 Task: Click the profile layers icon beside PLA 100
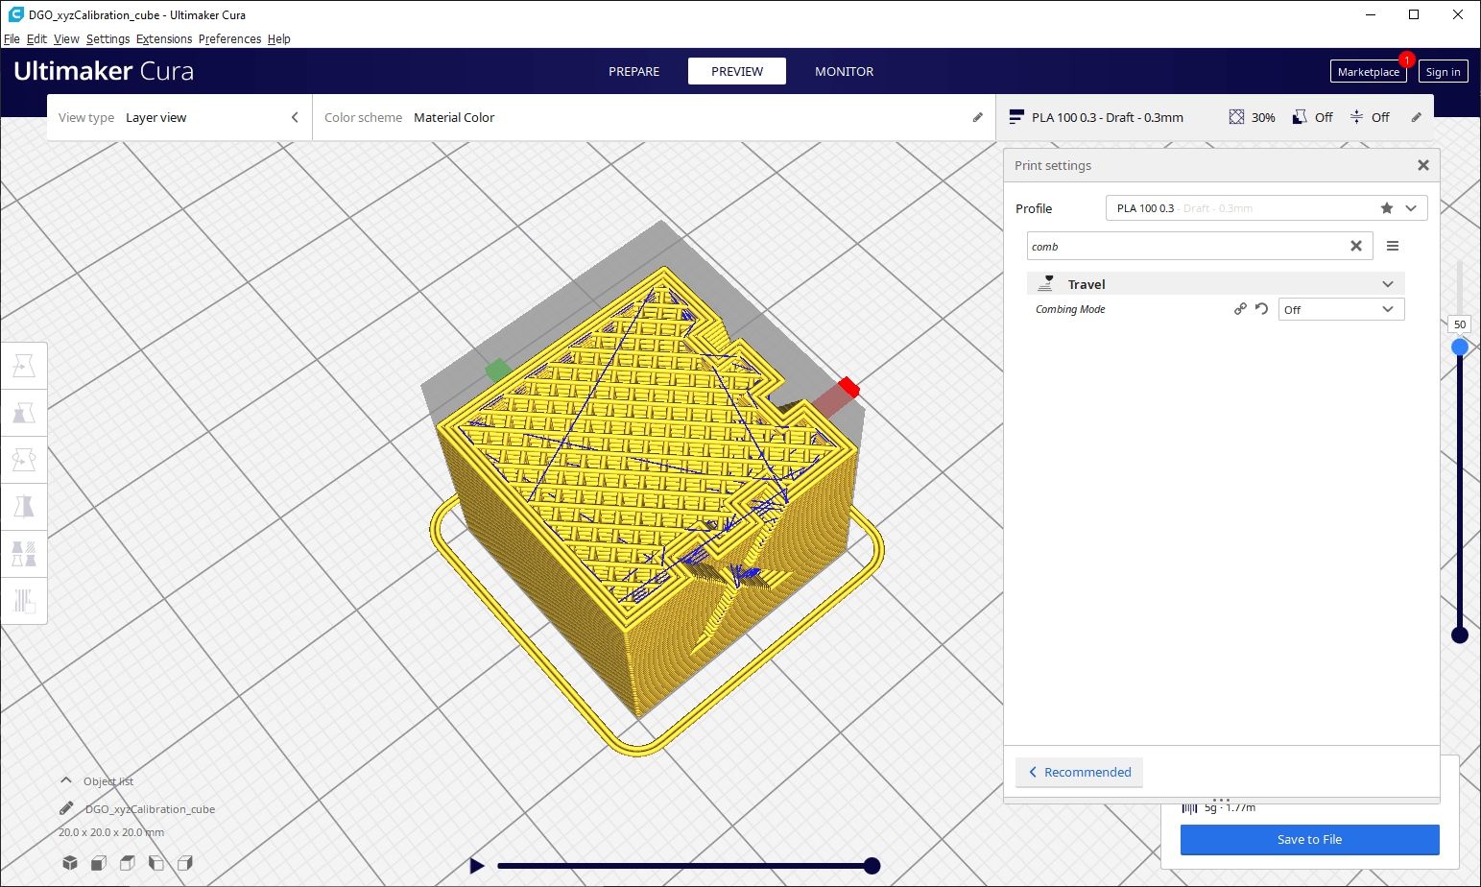1016,117
